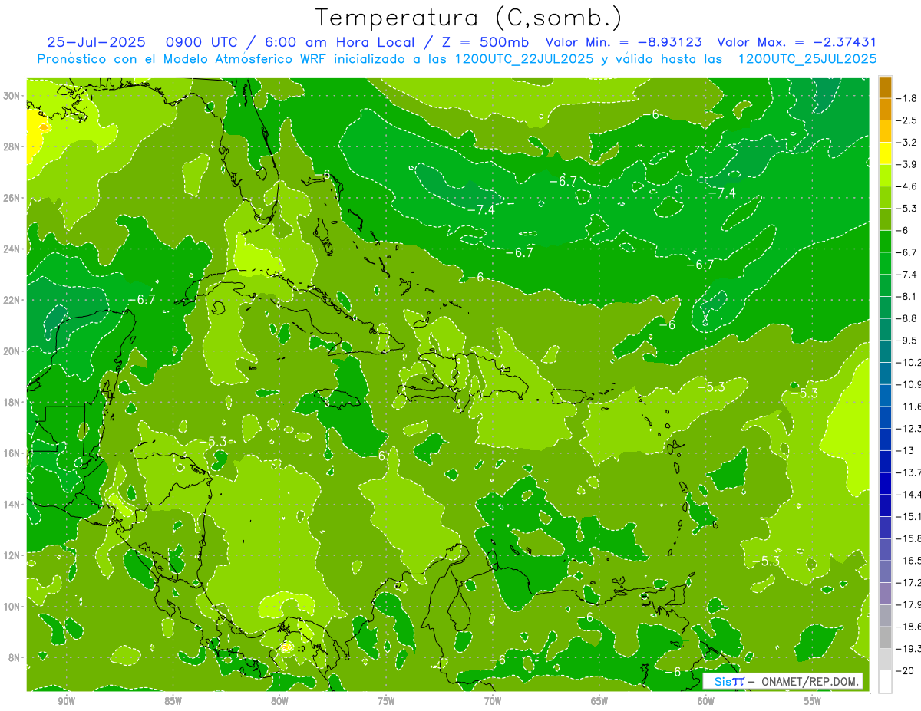The width and height of the screenshot is (921, 711).
Task: Click the '24N' latitude axis label
Action: point(12,249)
